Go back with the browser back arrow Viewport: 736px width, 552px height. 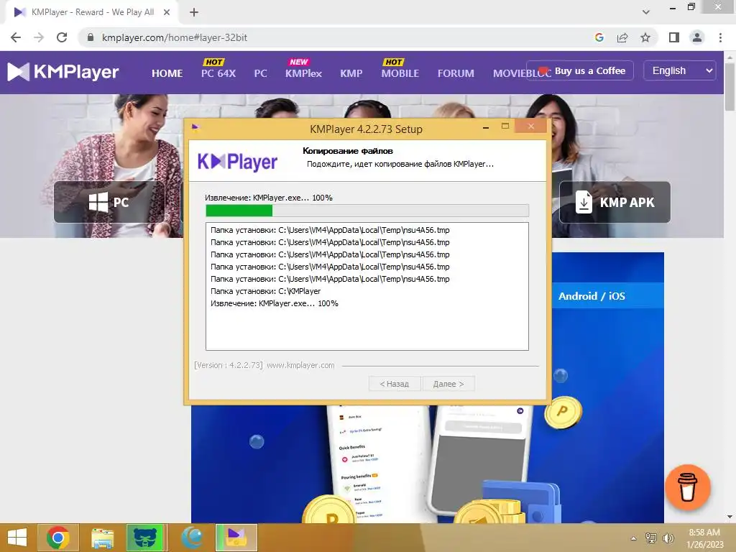[x=16, y=37]
